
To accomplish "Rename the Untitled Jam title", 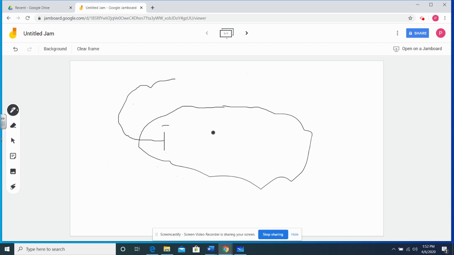I will pos(39,34).
